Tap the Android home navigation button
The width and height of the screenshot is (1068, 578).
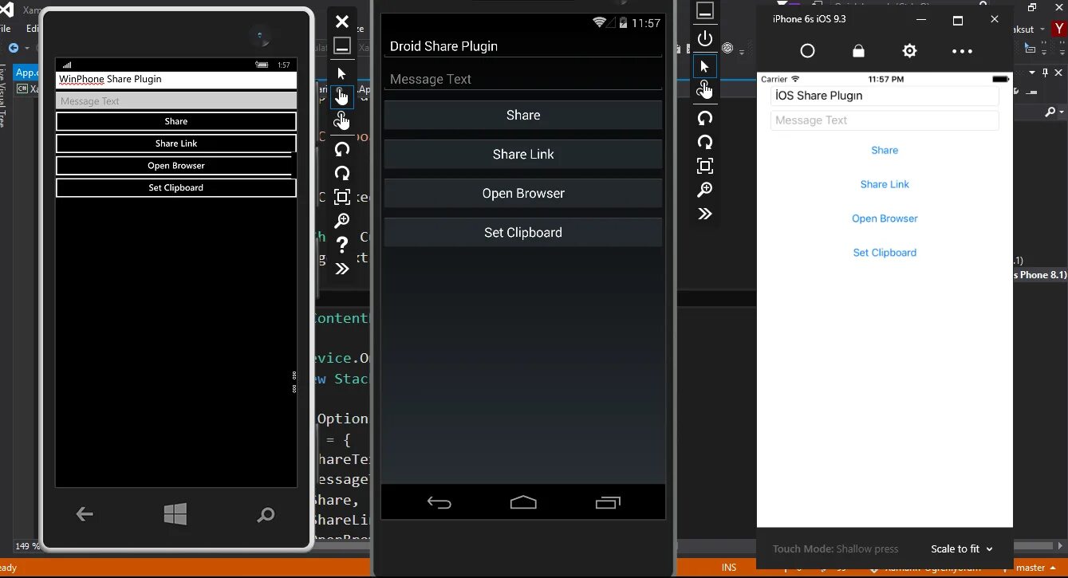tap(523, 502)
